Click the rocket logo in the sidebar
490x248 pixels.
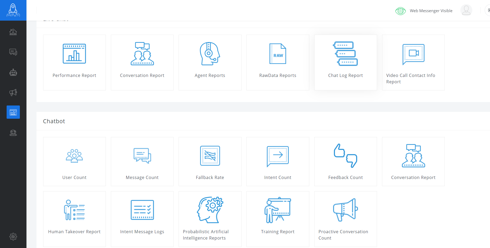coord(13,10)
